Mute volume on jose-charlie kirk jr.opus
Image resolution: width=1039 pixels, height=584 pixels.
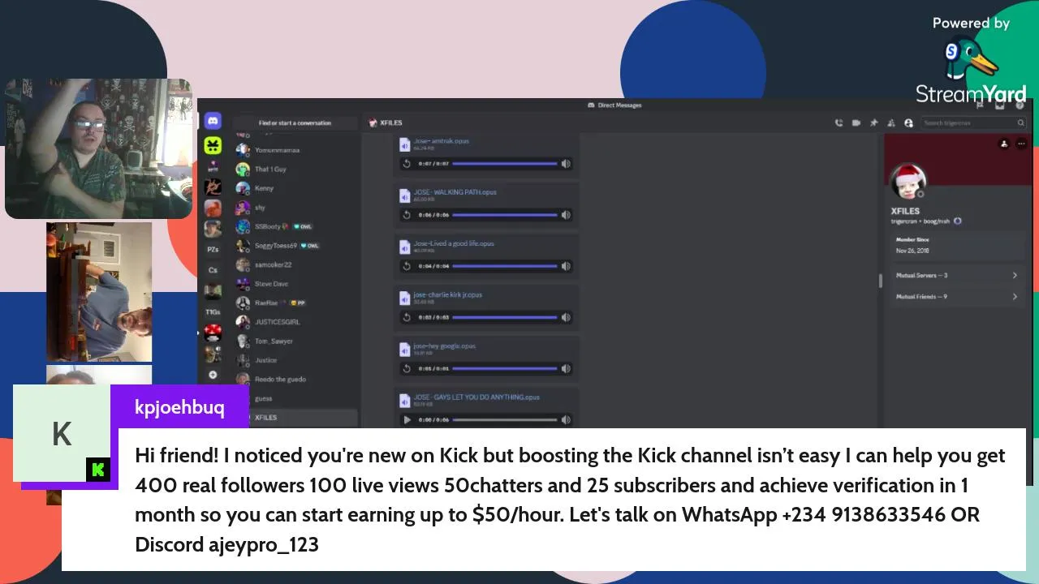pos(566,317)
